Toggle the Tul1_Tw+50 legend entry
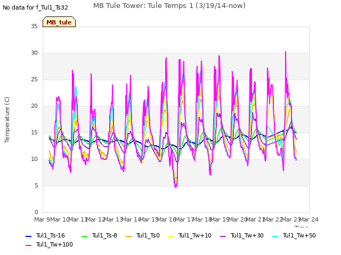 click(294, 235)
